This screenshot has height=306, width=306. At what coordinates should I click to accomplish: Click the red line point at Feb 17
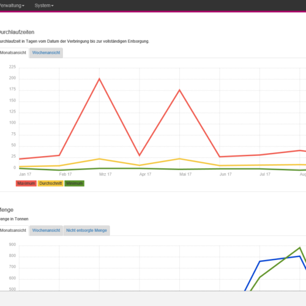coord(59,155)
